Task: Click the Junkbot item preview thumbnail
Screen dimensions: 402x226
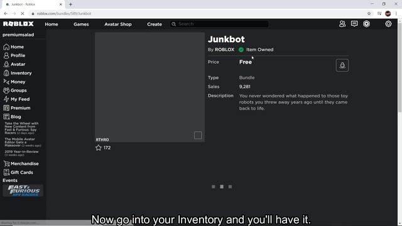Action: 149,87
